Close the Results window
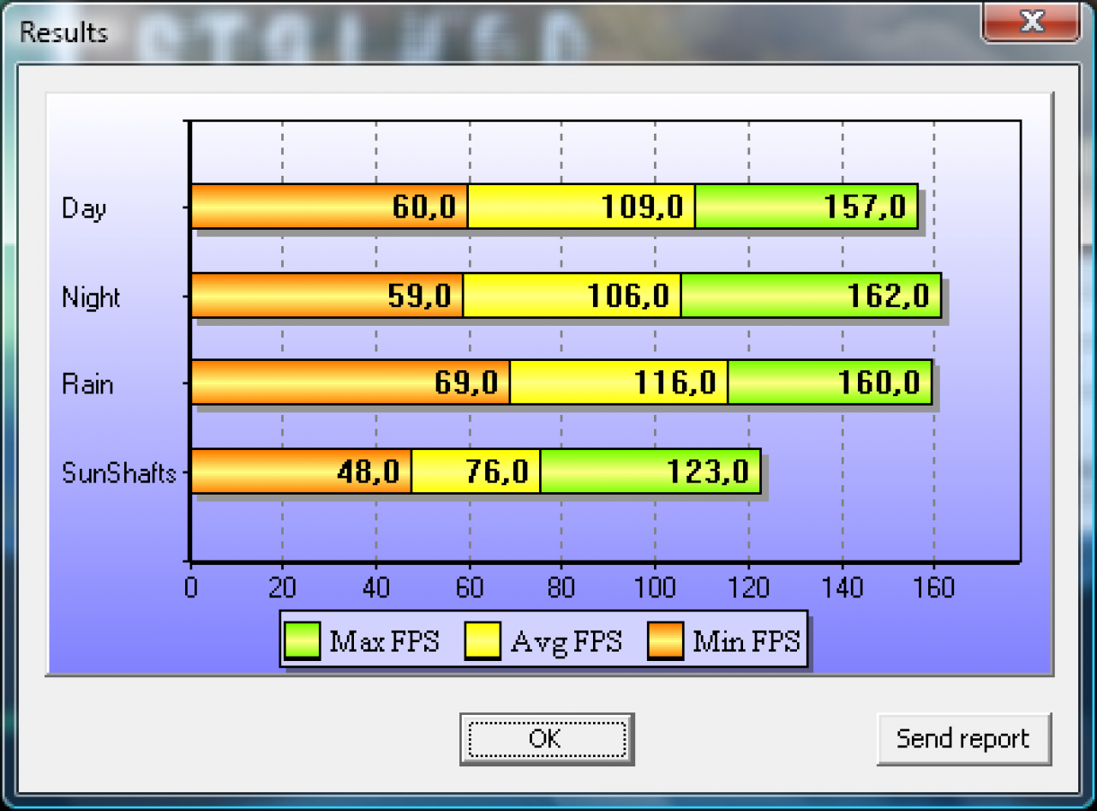Image resolution: width=1097 pixels, height=811 pixels. click(x=1031, y=21)
